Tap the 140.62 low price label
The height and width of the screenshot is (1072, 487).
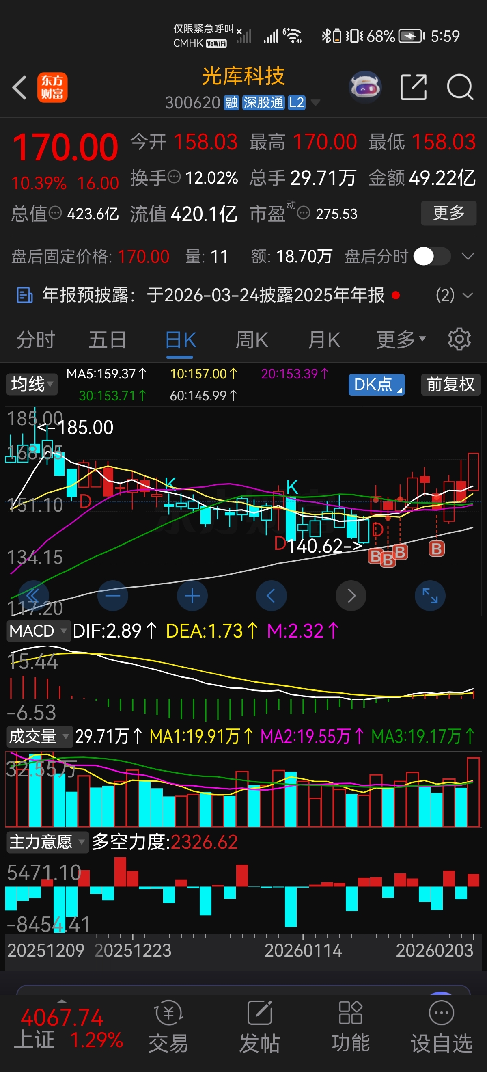tap(325, 546)
